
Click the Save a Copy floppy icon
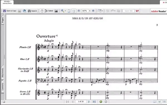tap(4, 11)
